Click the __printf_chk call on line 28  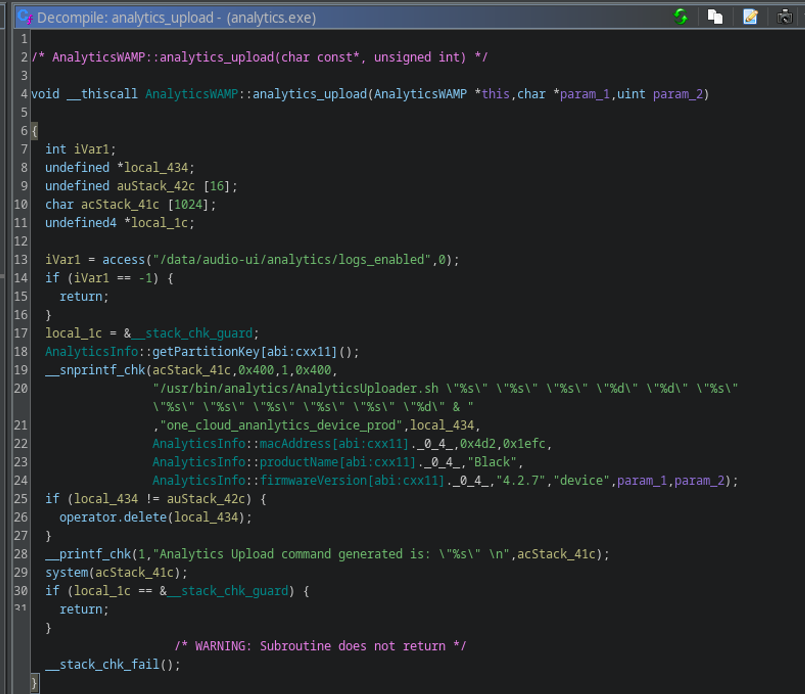[x=88, y=554]
